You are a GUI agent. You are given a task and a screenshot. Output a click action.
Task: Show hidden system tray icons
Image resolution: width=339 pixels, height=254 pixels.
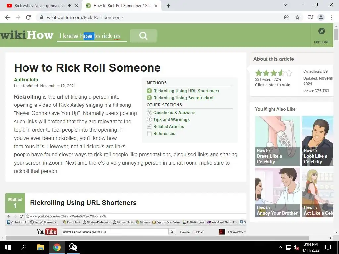click(280, 247)
